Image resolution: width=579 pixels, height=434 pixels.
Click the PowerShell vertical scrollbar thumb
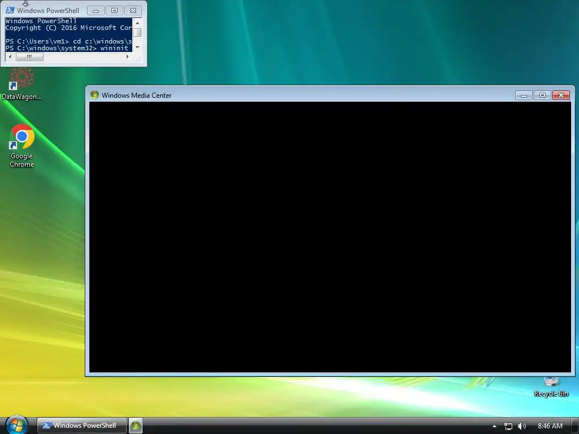(x=137, y=32)
